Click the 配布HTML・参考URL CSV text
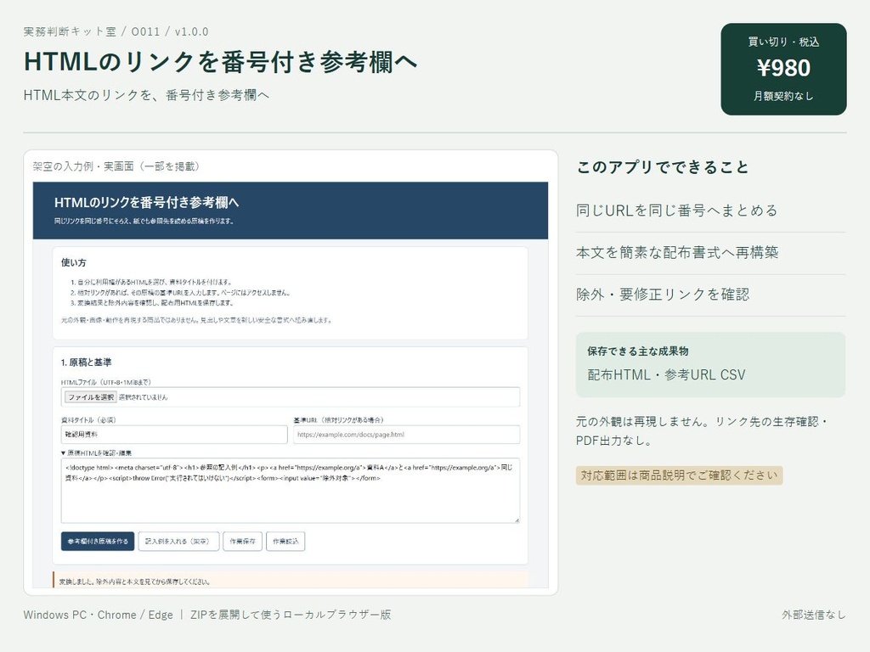The width and height of the screenshot is (870, 652). point(666,374)
